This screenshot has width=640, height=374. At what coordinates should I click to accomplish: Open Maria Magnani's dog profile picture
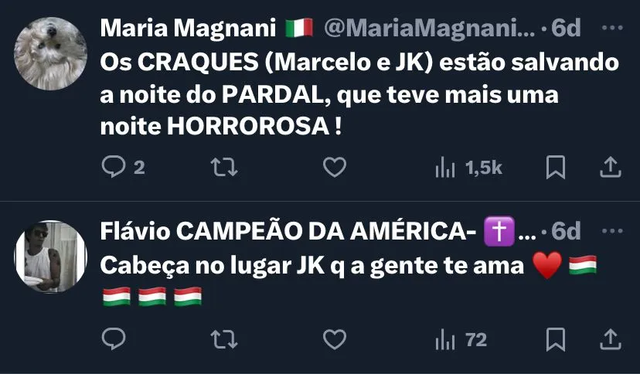click(x=50, y=53)
